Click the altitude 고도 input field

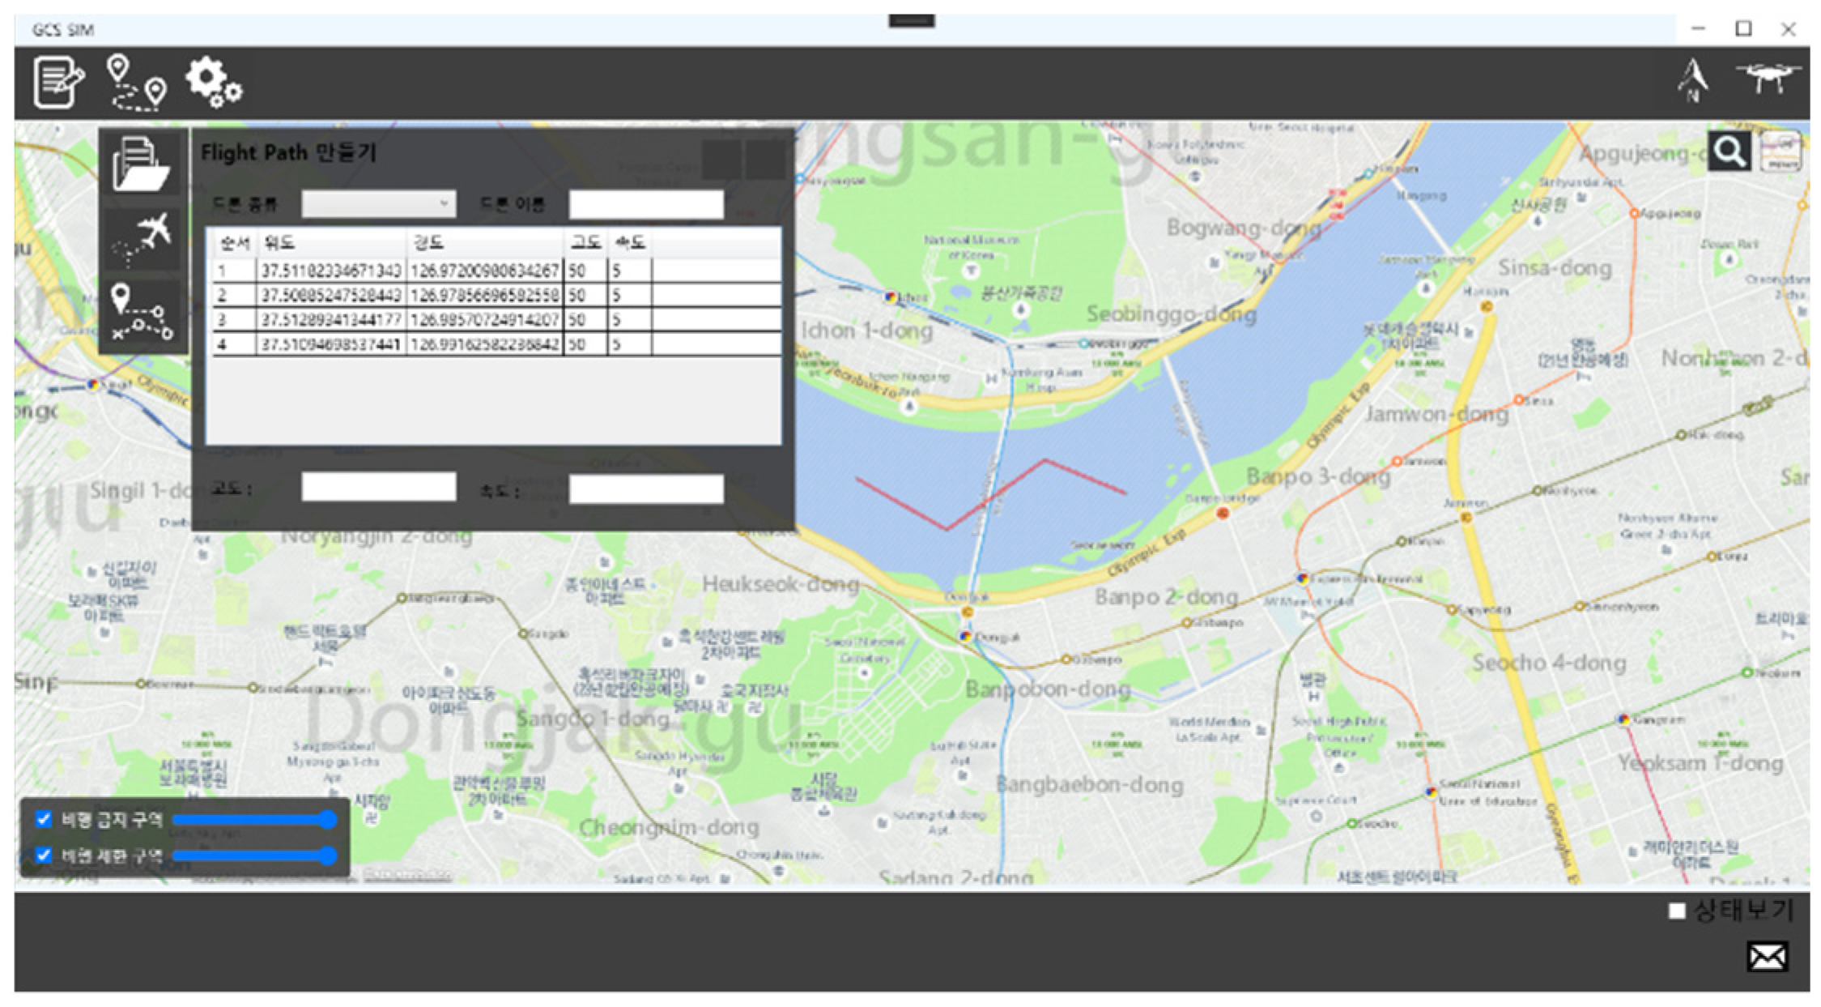[x=378, y=488]
